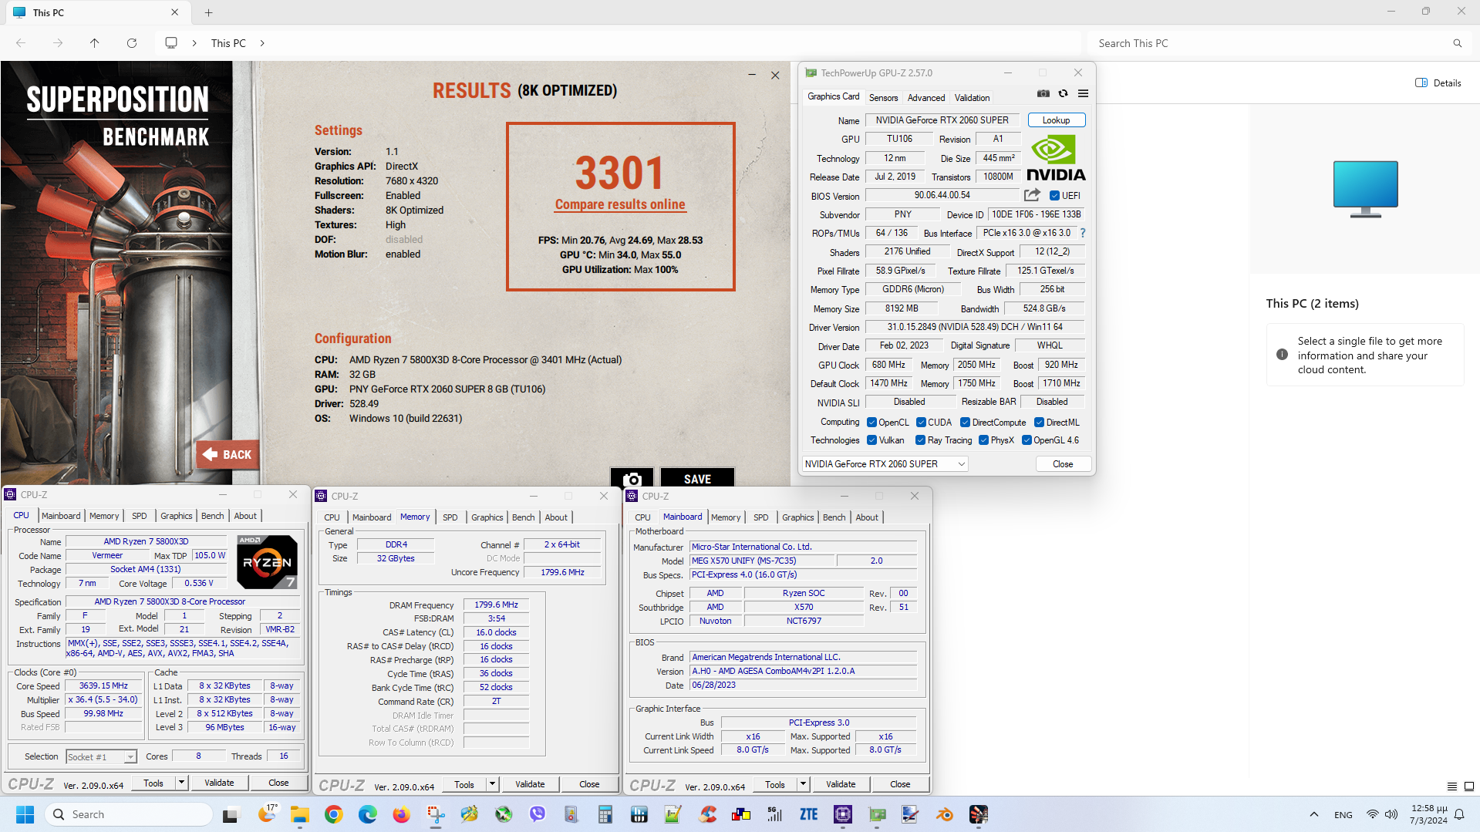Open the Details pane in File Explorer
The image size is (1480, 832).
click(x=1438, y=83)
